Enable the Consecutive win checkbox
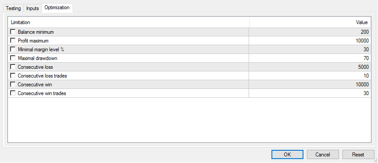This screenshot has width=378, height=163. coord(13,85)
